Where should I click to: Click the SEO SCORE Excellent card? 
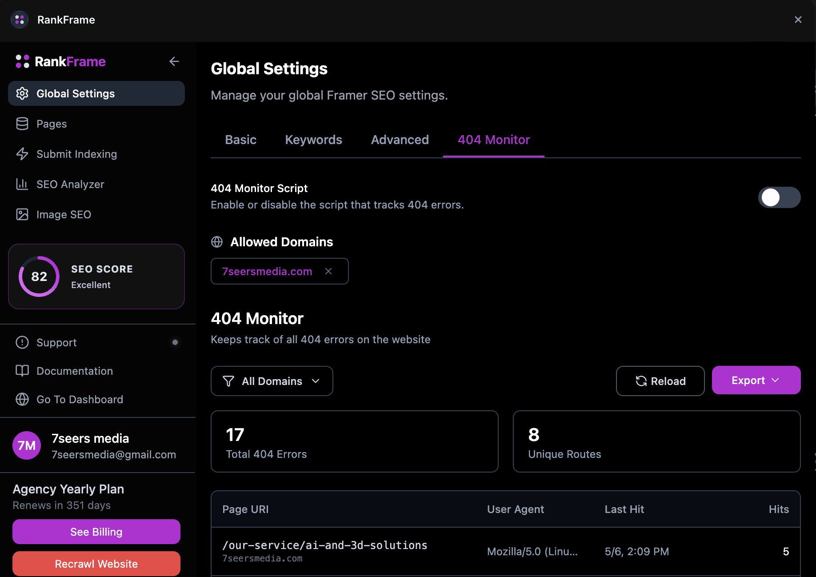point(96,276)
